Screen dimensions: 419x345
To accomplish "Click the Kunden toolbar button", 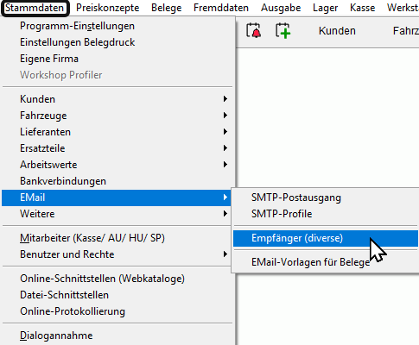I will (x=337, y=31).
